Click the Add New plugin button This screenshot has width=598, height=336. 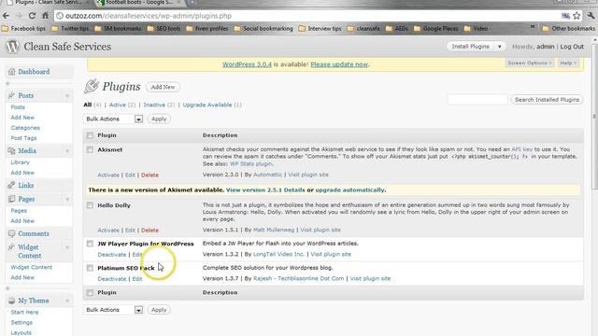click(163, 87)
